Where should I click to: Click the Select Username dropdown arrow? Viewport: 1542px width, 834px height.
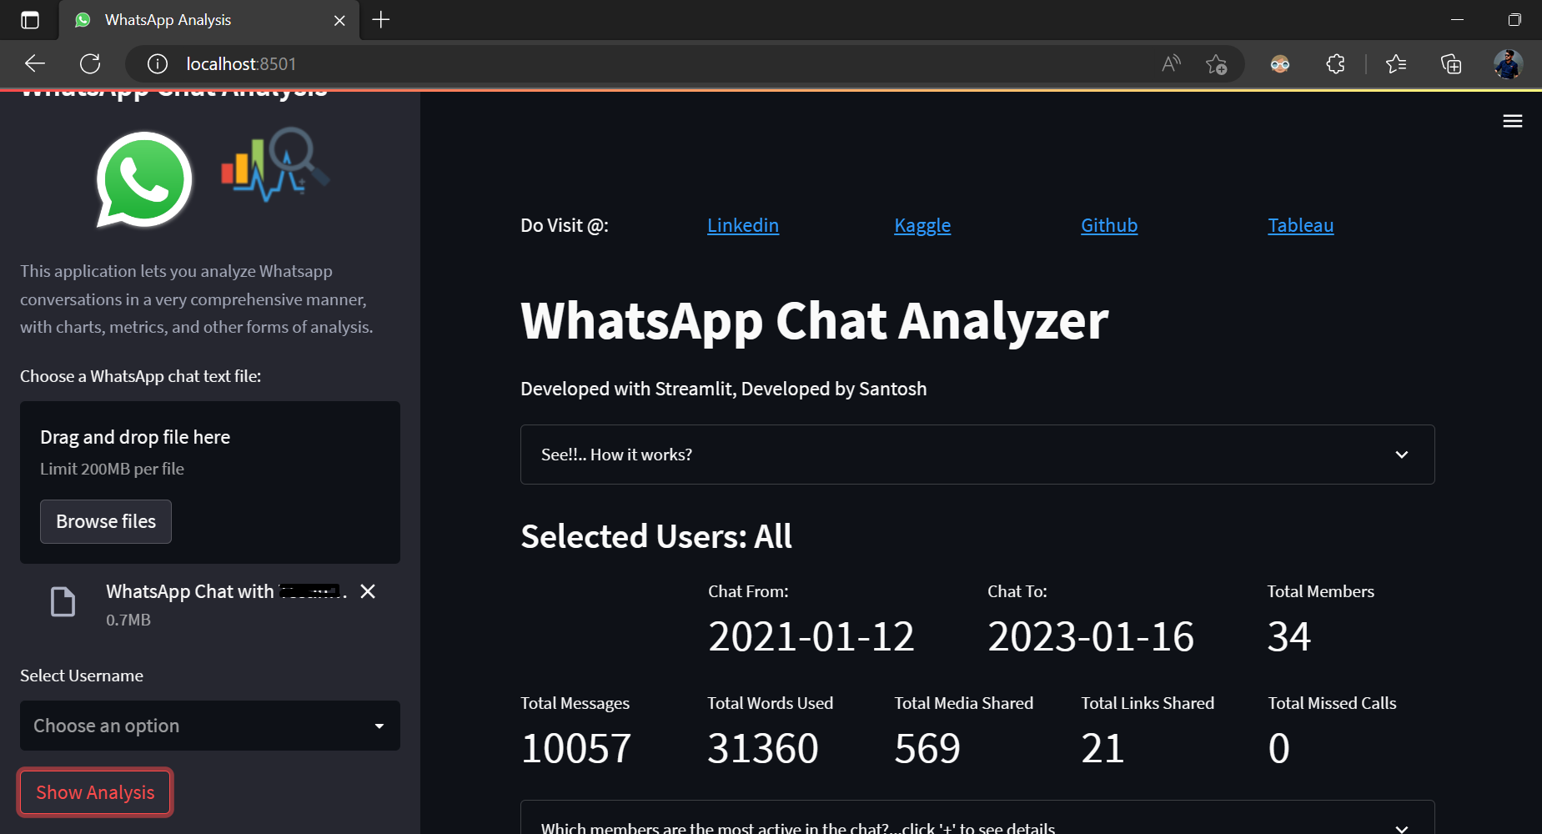point(379,726)
